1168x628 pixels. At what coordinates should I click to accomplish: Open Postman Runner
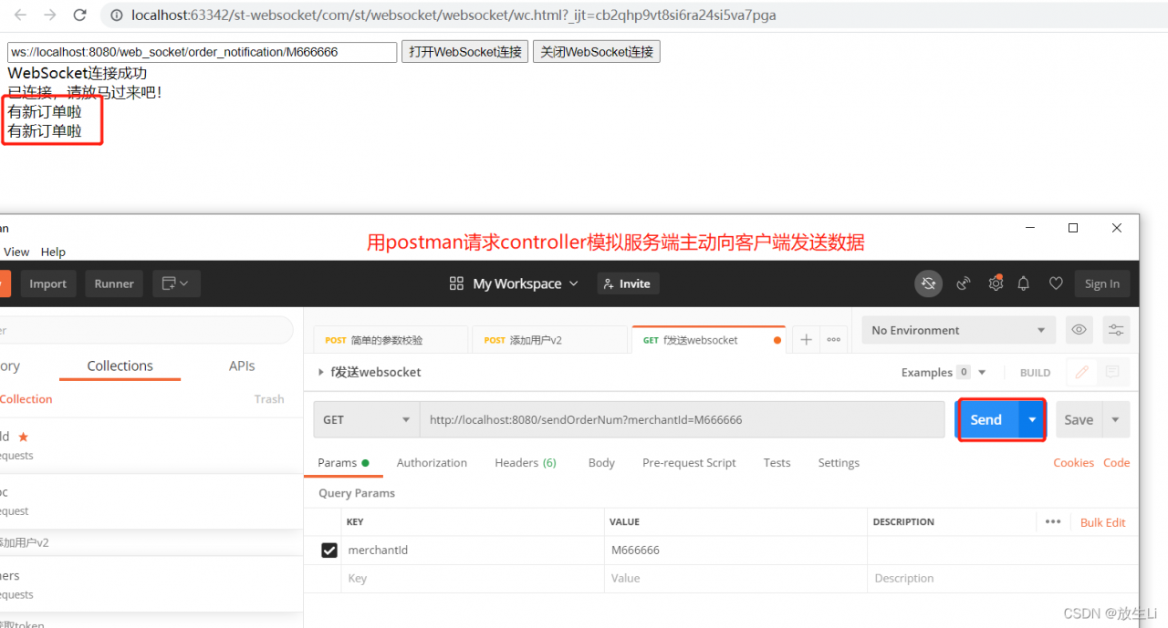tap(114, 283)
